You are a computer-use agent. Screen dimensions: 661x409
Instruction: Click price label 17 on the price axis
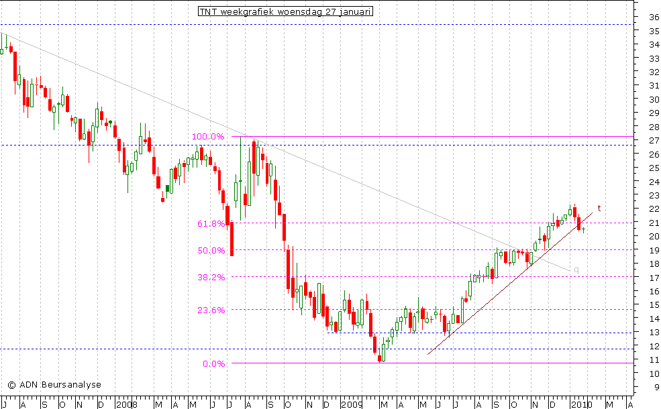[x=654, y=278]
